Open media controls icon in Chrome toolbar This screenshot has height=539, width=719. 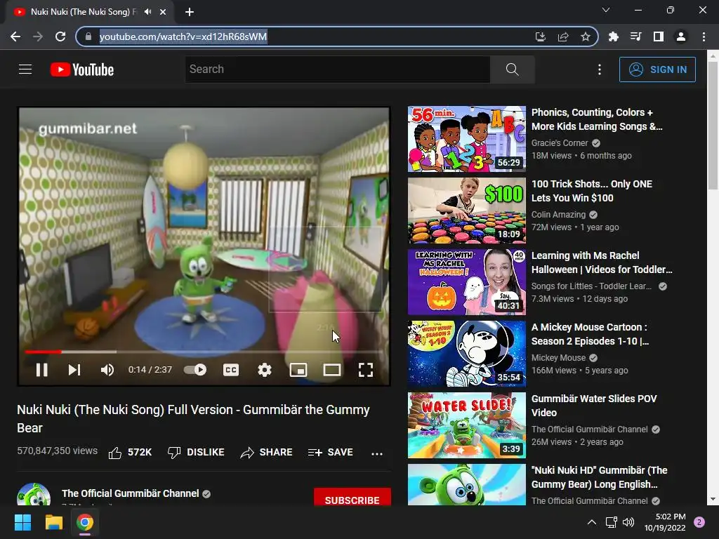click(x=635, y=36)
